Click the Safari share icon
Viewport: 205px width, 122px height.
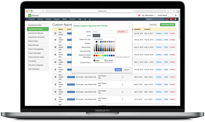click(x=168, y=11)
